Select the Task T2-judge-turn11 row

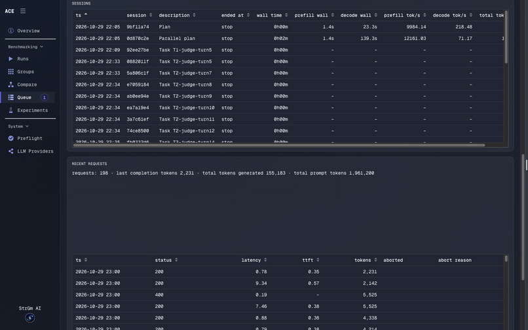288,119
